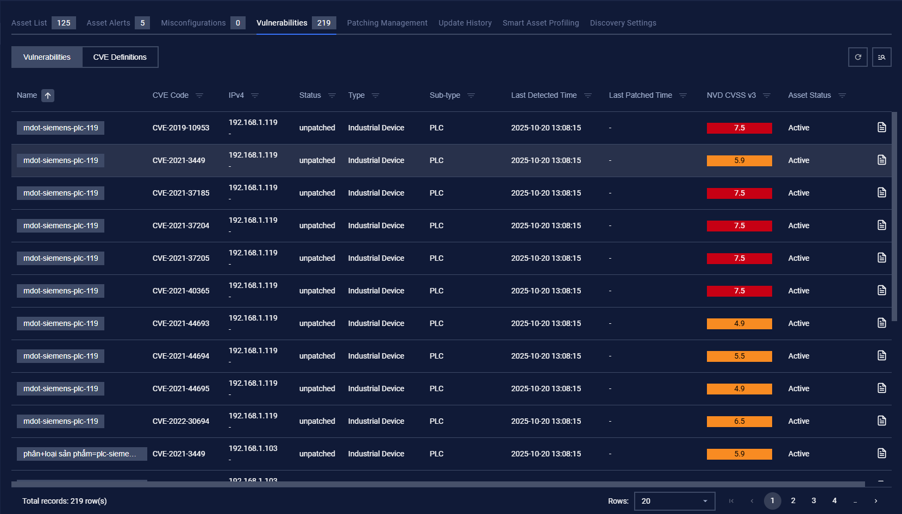Click red 7.5 CVSS score for CVE-2021-40365
Image resolution: width=902 pixels, height=514 pixels.
click(x=739, y=291)
